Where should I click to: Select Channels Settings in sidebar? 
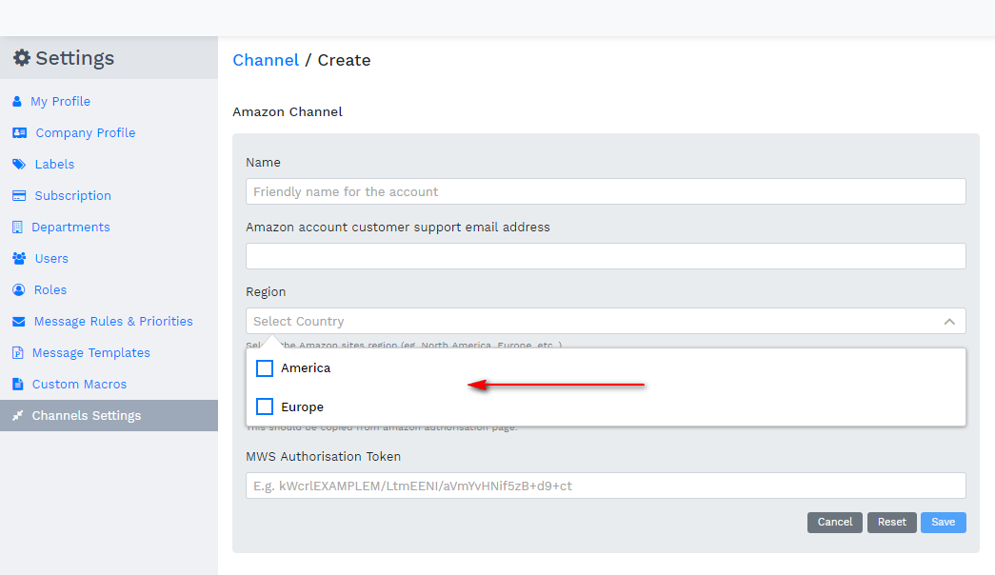point(86,415)
